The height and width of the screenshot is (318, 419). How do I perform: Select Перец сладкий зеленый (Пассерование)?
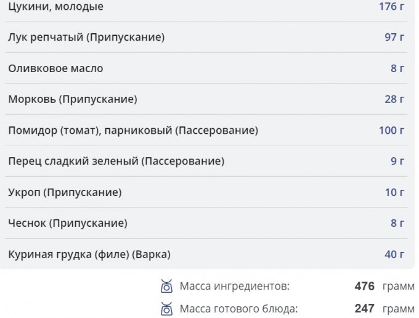click(x=116, y=161)
